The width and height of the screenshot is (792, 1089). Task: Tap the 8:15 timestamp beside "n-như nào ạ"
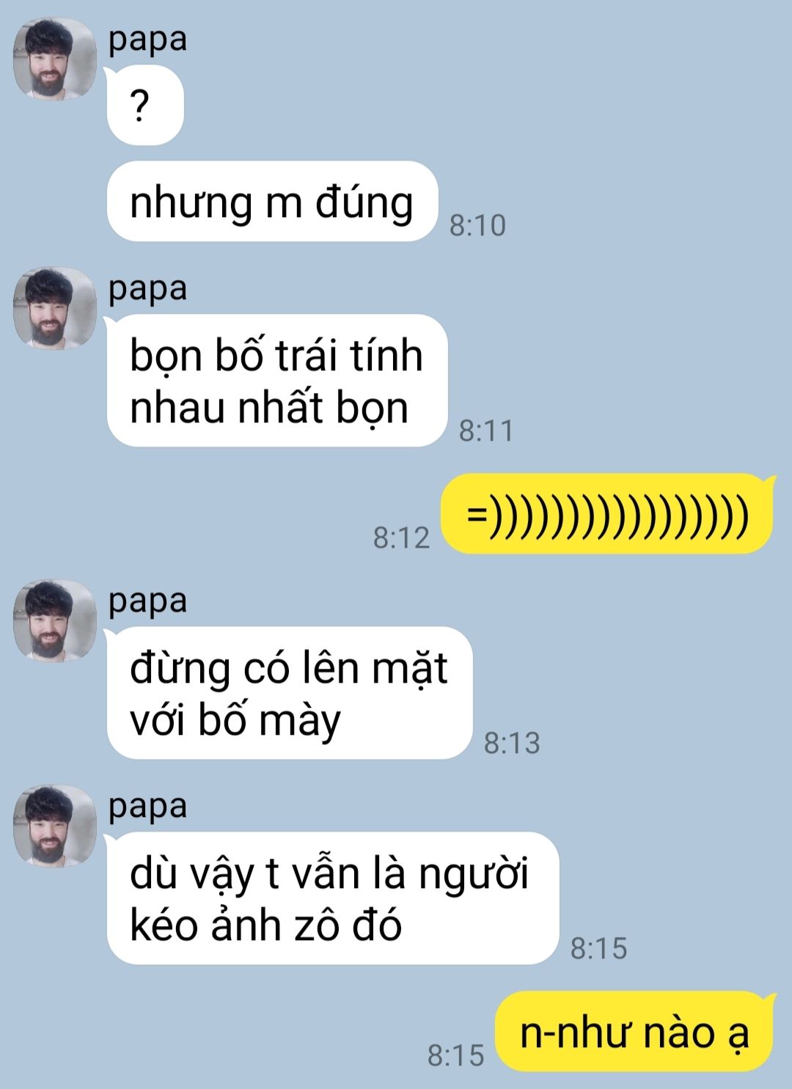click(x=455, y=1055)
